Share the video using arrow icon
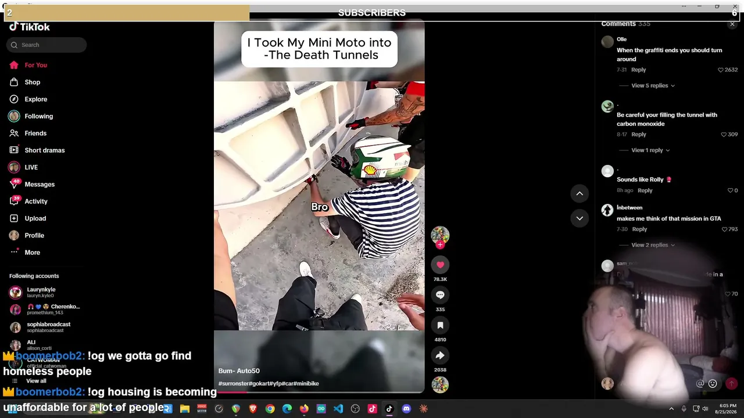Screen dimensions: 744x418 pyautogui.click(x=440, y=355)
